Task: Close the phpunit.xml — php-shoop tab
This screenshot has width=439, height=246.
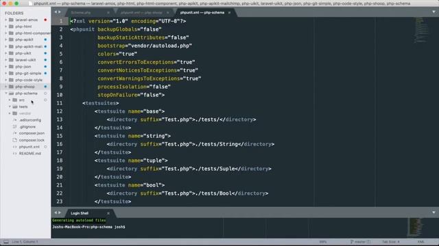Action: click(x=167, y=12)
